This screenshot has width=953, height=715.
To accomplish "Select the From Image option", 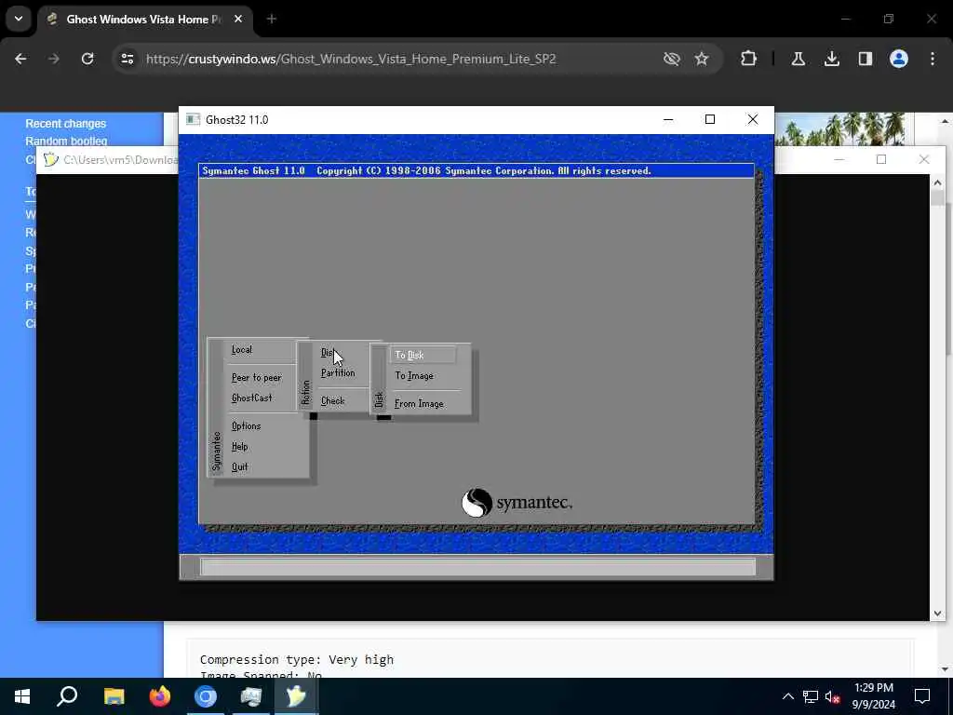I will pyautogui.click(x=419, y=404).
